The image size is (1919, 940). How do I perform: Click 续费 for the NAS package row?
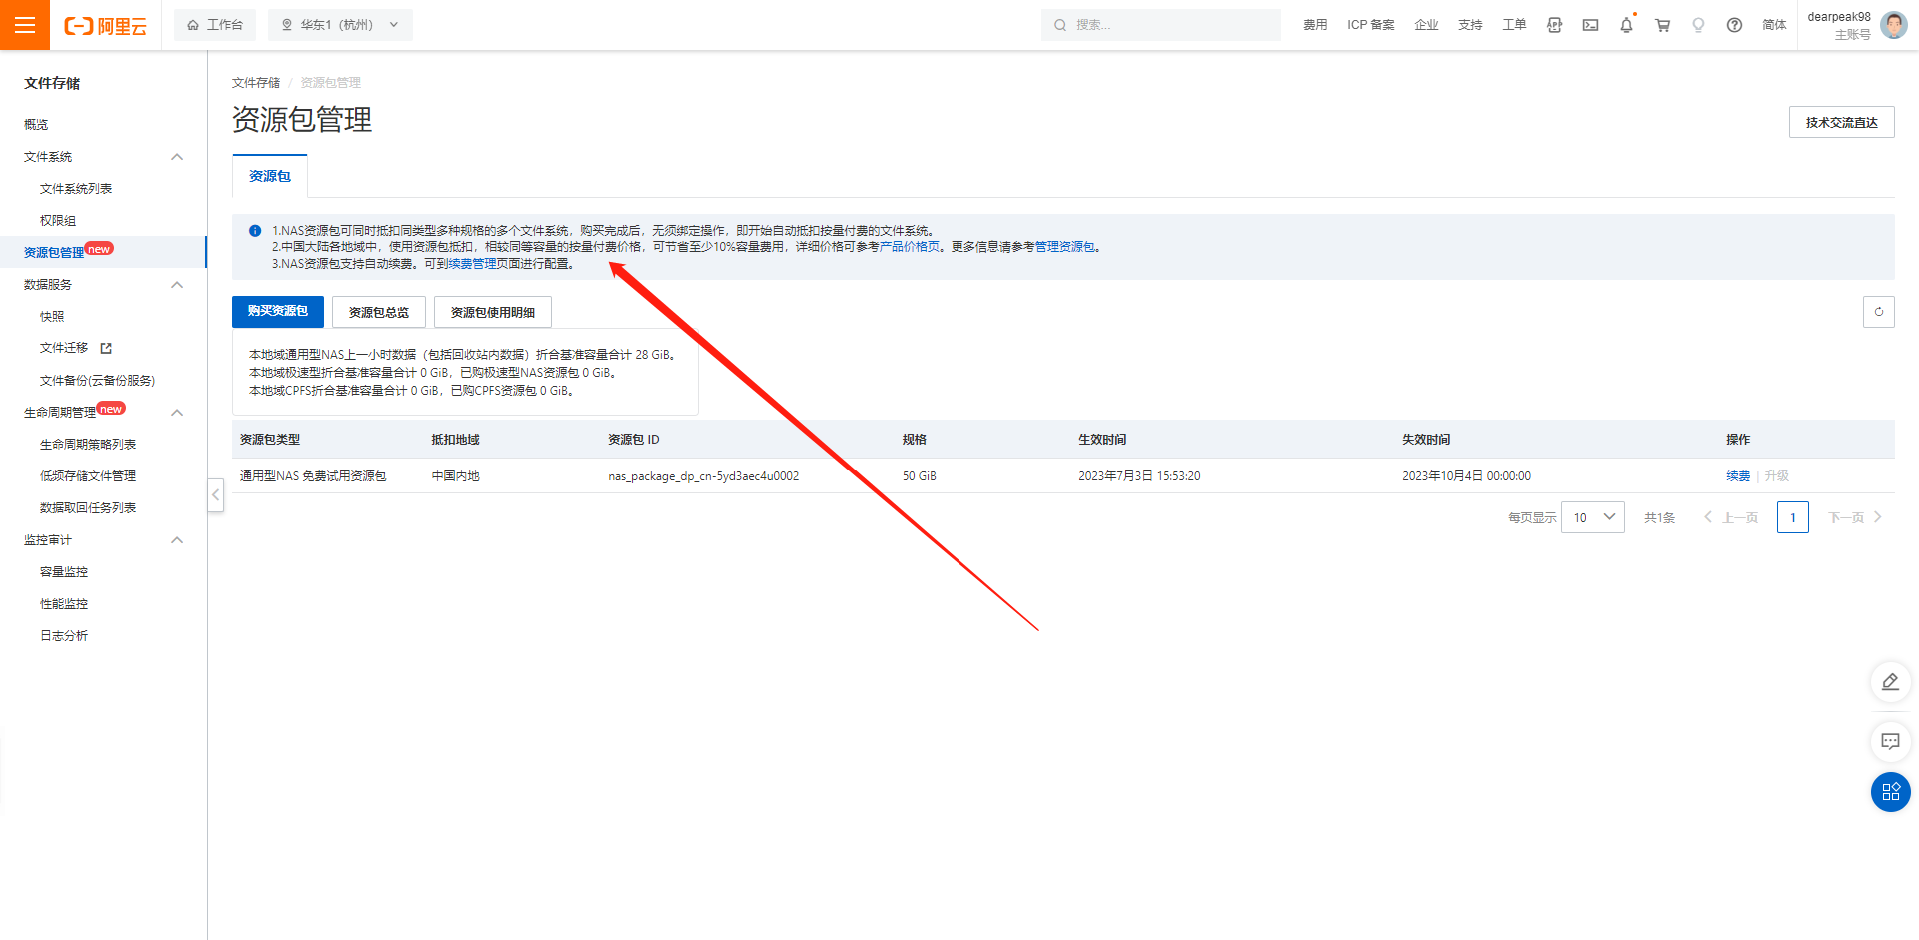[1738, 476]
